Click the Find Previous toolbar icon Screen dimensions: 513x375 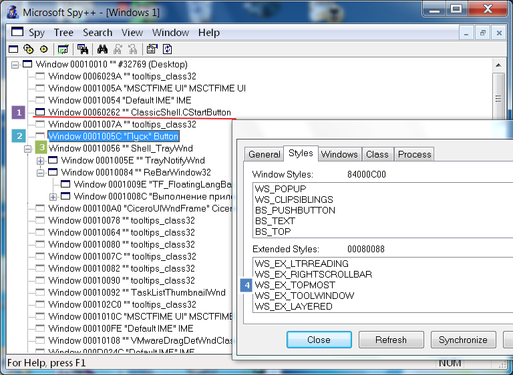pyautogui.click(x=132, y=49)
